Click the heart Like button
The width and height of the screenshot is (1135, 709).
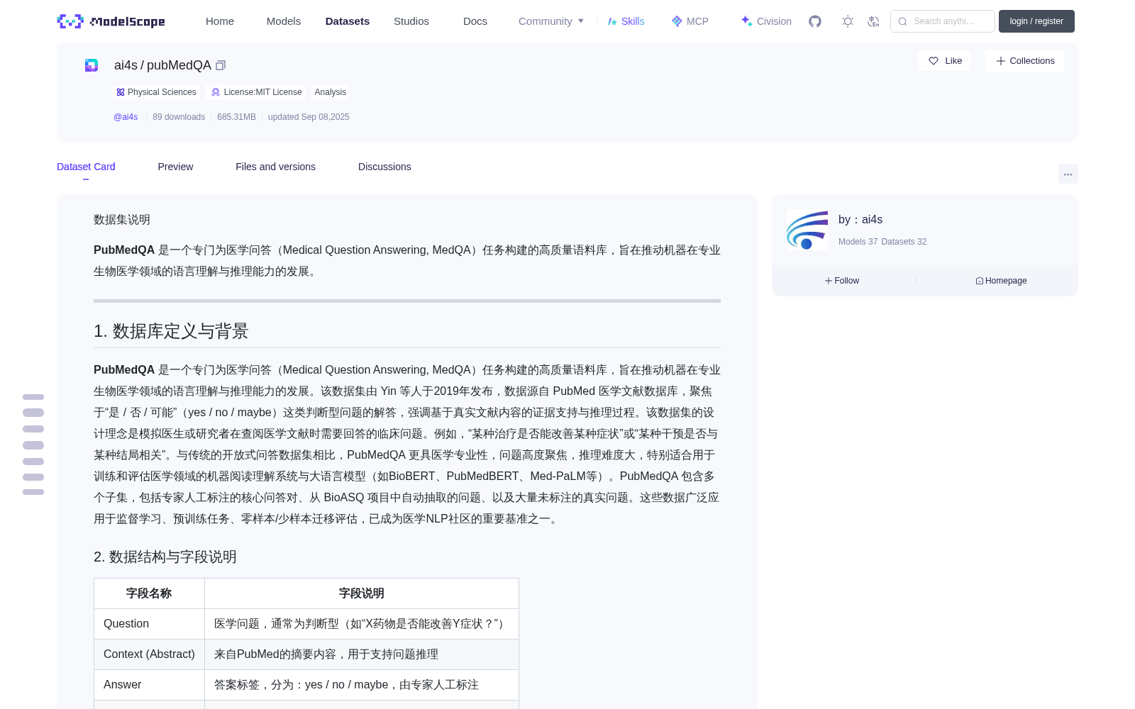(944, 61)
